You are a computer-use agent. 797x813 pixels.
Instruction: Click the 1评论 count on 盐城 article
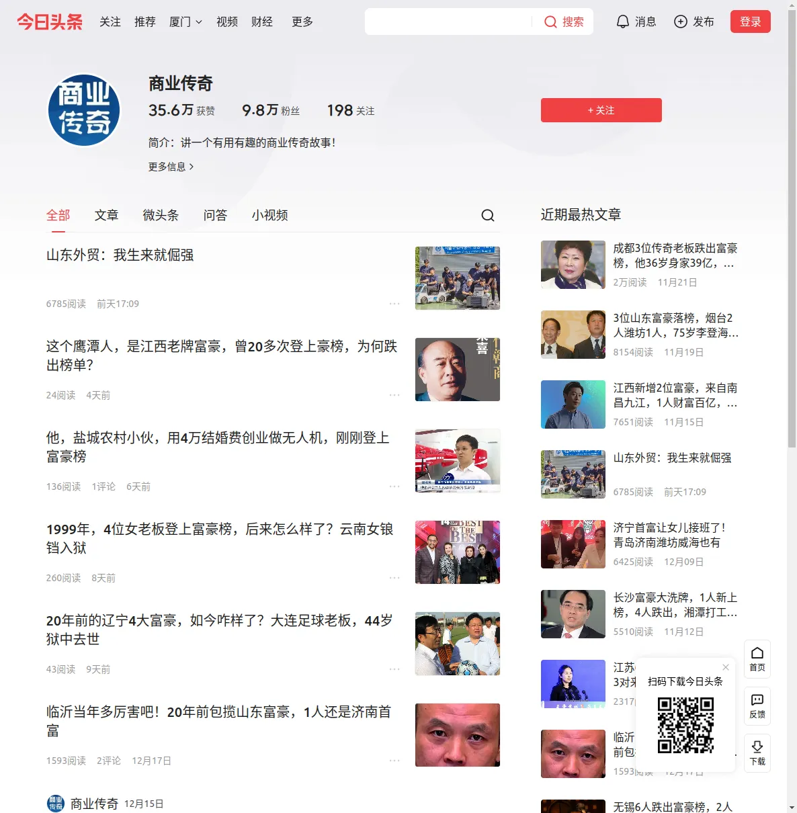103,486
